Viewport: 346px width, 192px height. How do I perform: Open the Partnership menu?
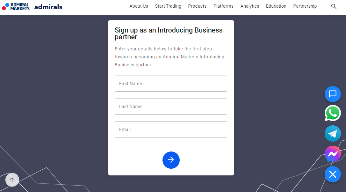[305, 6]
